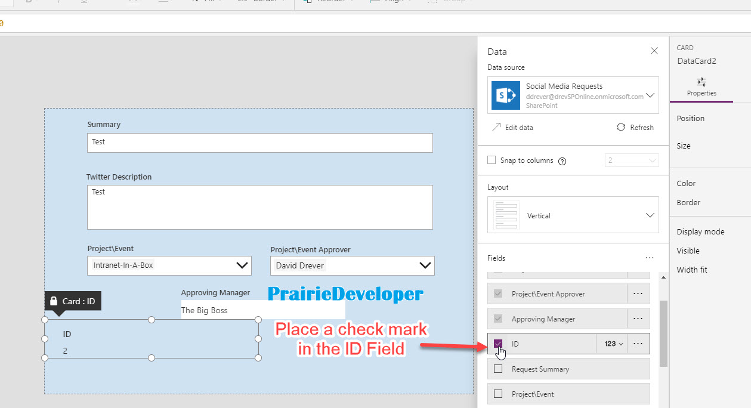Switch to the Properties tab
The width and height of the screenshot is (751, 408).
(701, 87)
